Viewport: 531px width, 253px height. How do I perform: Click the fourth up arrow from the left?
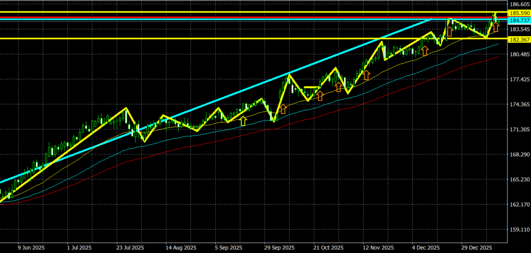pyautogui.click(x=339, y=86)
